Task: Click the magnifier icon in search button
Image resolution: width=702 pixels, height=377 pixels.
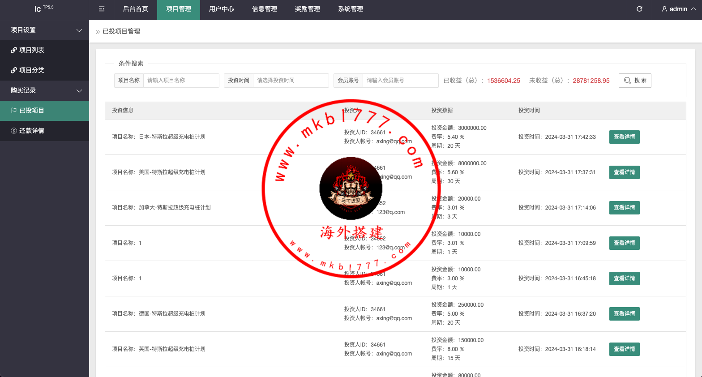Action: point(628,81)
